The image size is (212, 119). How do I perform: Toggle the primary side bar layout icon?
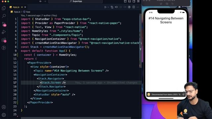point(125,1)
